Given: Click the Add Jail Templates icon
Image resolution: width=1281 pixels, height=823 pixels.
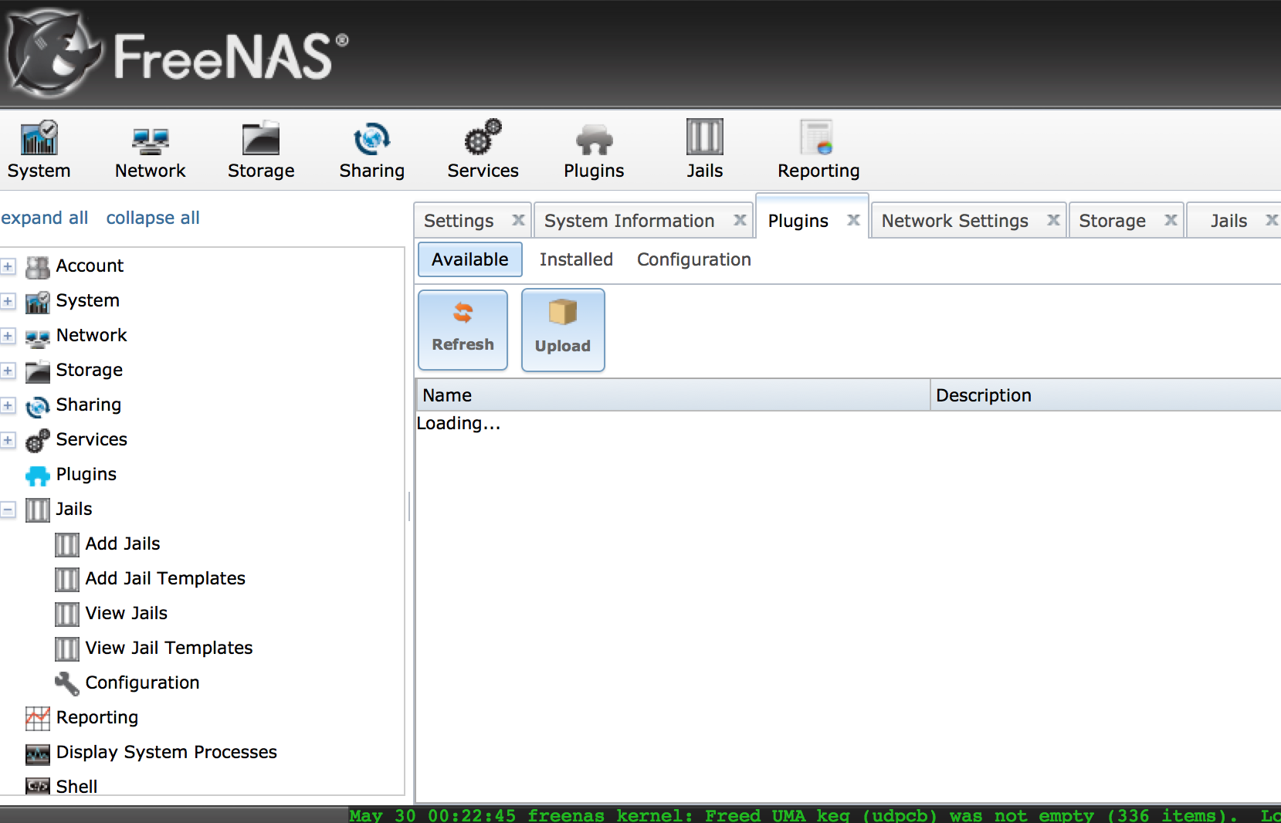Looking at the screenshot, I should (x=67, y=580).
